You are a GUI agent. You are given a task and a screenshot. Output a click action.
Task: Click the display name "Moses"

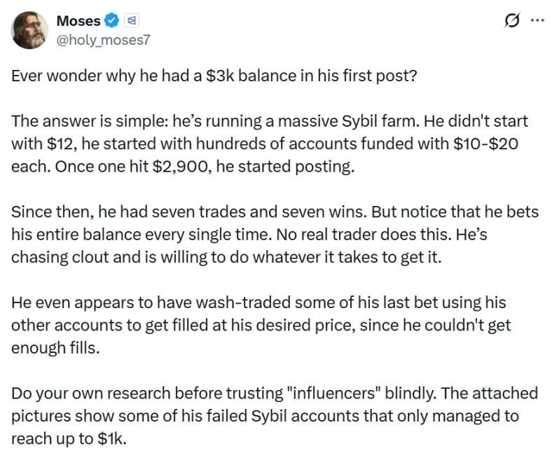(x=77, y=21)
